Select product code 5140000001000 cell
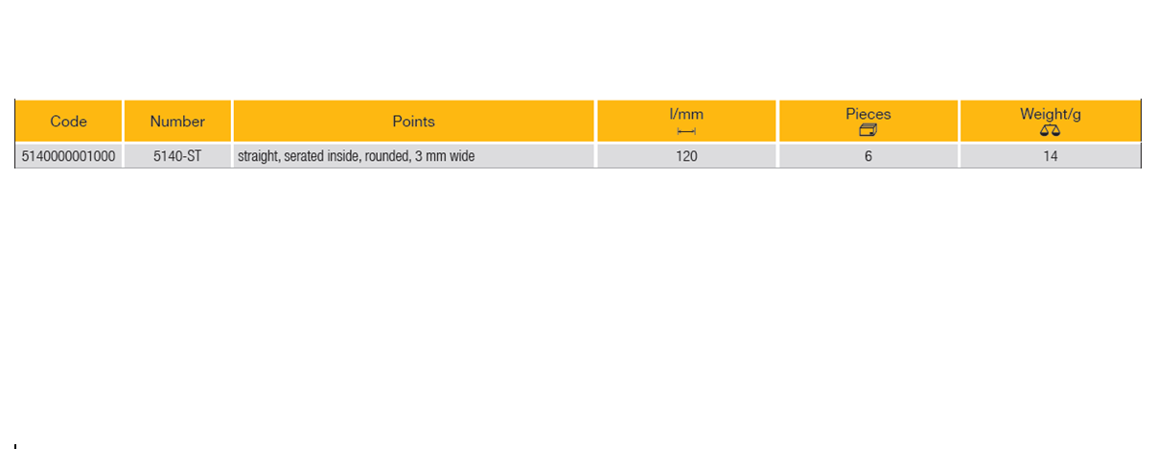 click(x=69, y=156)
